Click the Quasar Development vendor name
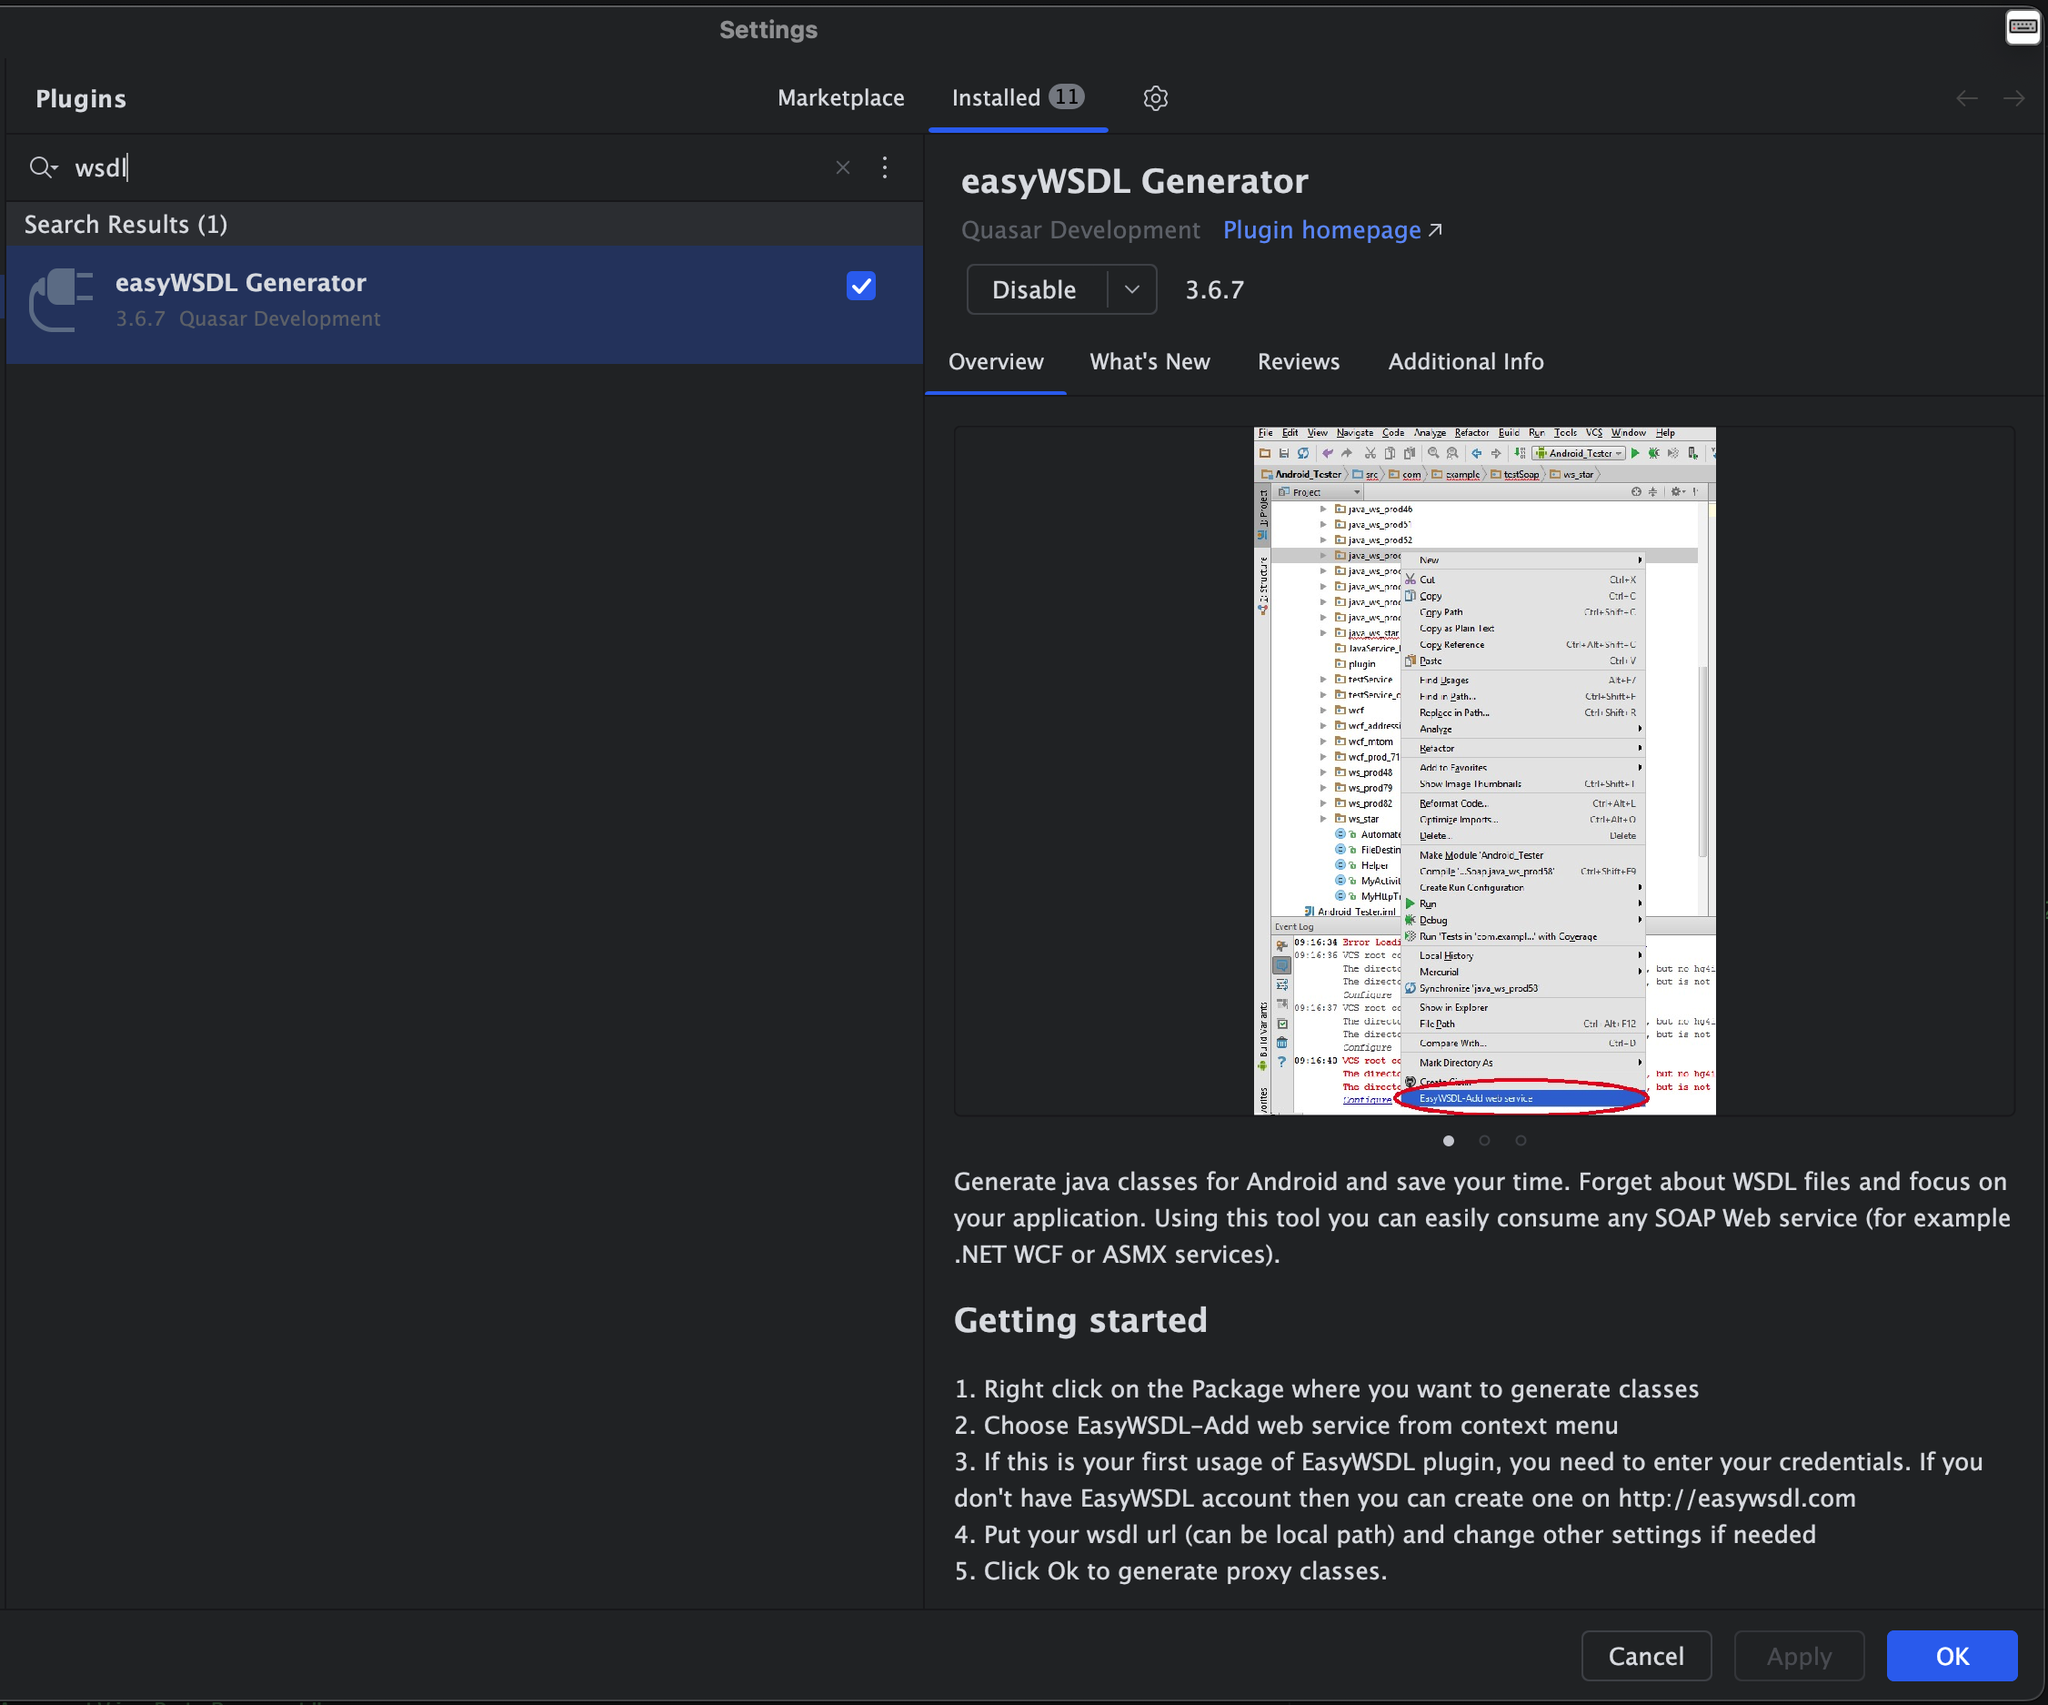 pyautogui.click(x=1080, y=230)
